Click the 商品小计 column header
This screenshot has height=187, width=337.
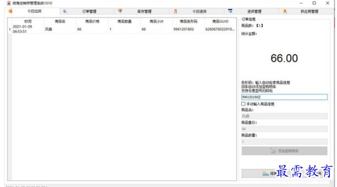[156, 21]
